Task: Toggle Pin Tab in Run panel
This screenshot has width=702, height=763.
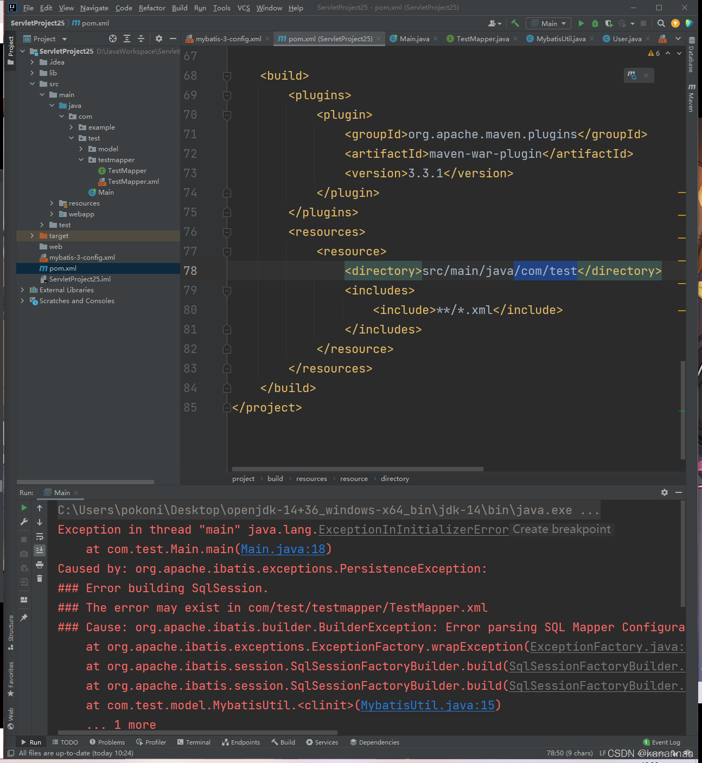Action: (24, 617)
